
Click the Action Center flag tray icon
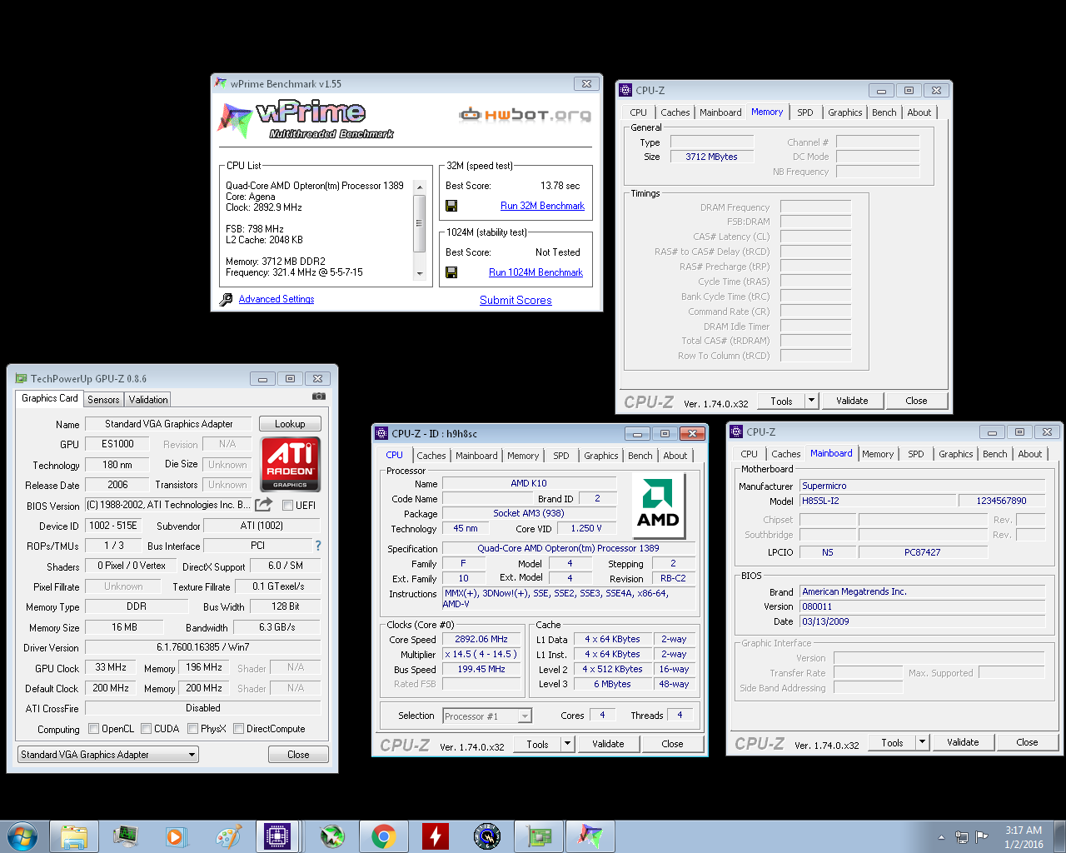(982, 836)
